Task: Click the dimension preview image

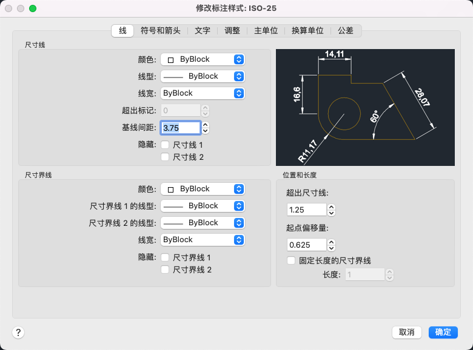Action: coord(365,108)
